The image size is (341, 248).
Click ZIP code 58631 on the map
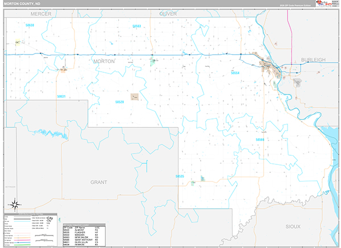(61, 97)
